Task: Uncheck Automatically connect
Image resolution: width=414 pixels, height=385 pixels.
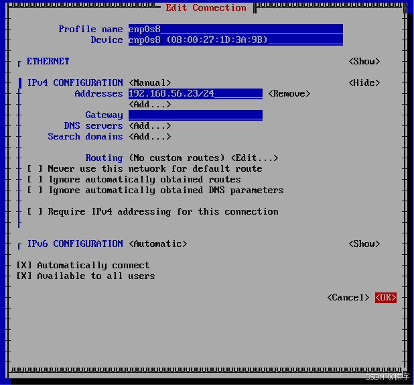Action: click(83, 265)
